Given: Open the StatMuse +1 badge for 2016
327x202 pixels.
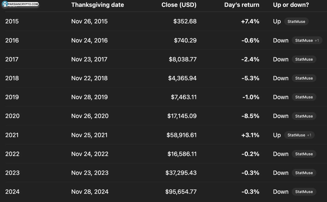Looking at the screenshot, I should point(307,41).
